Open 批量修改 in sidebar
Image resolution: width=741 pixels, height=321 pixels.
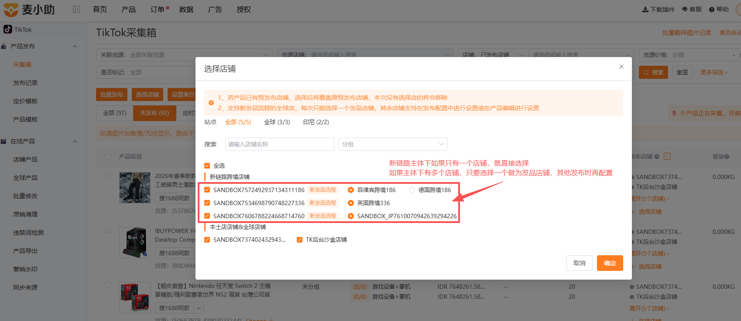pyautogui.click(x=25, y=196)
